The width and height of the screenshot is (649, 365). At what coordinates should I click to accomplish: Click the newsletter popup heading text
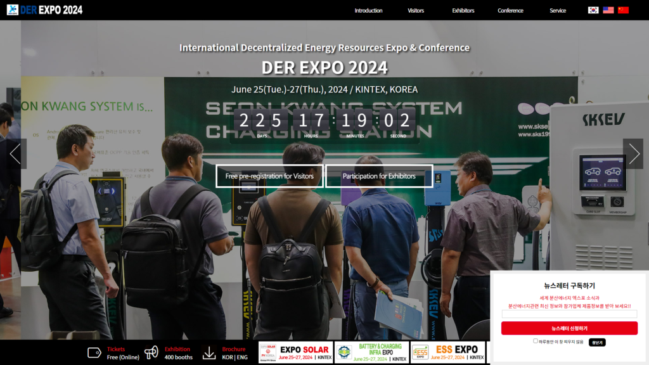(569, 286)
